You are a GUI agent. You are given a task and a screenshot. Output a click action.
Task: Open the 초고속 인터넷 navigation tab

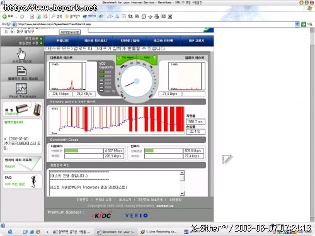coord(163,41)
